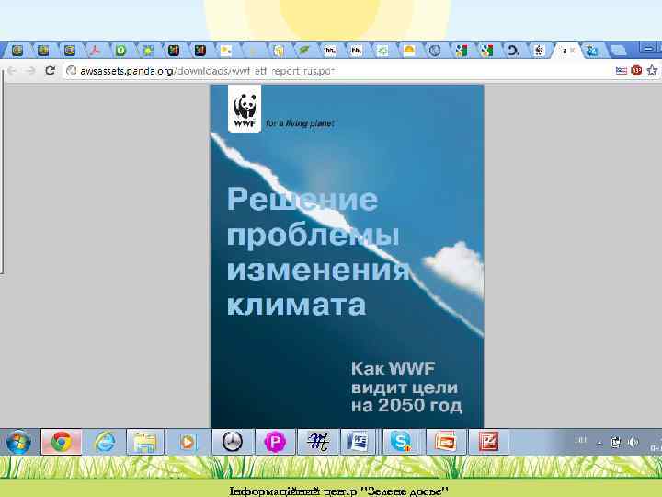
Task: Click the network icon in system tray
Action: [616, 442]
